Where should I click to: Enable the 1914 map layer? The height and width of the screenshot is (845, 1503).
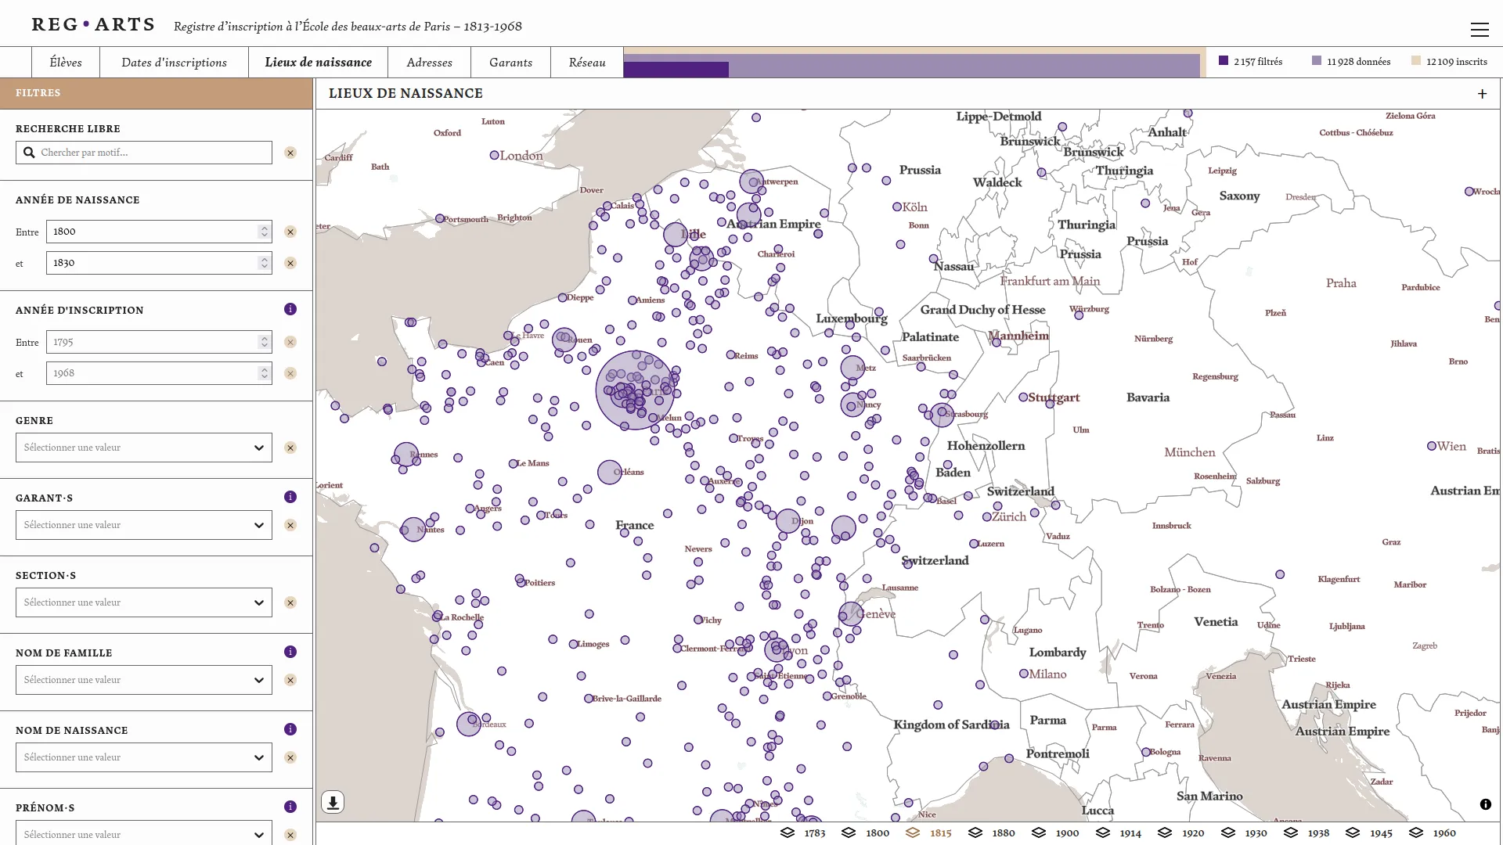pos(1119,832)
